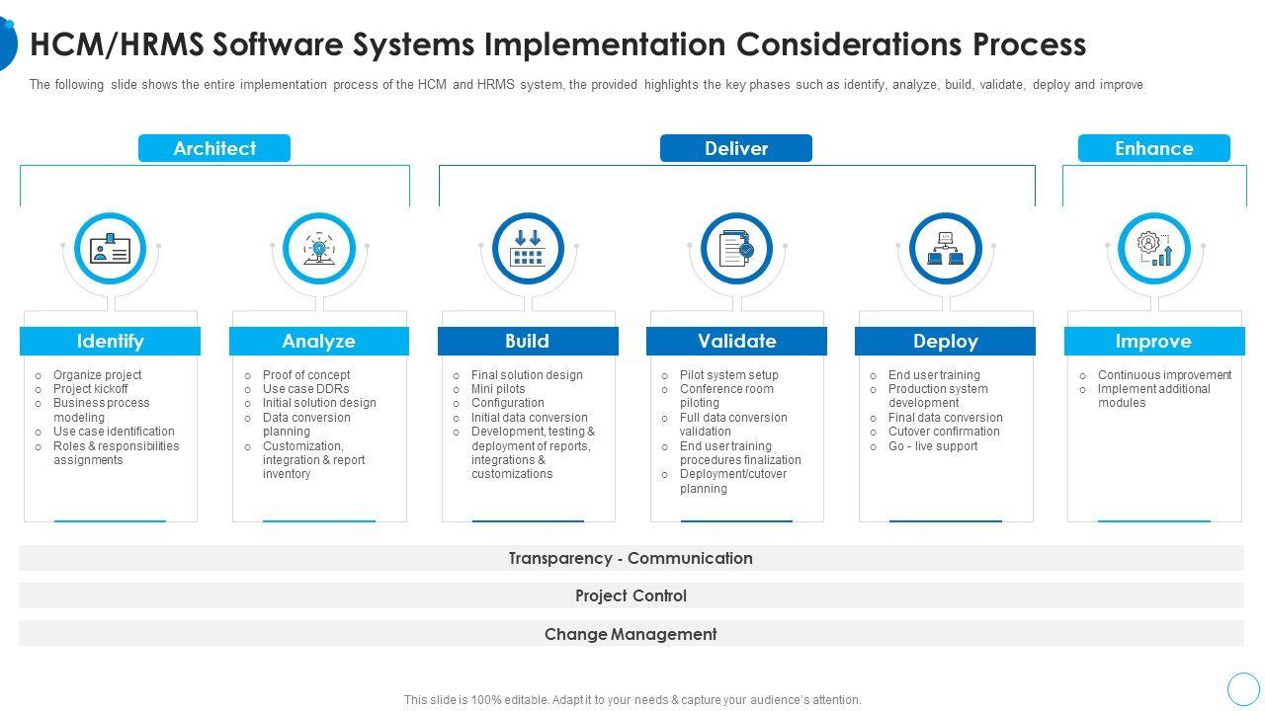This screenshot has width=1265, height=711.
Task: Select the Enhance phase label
Action: point(1153,148)
